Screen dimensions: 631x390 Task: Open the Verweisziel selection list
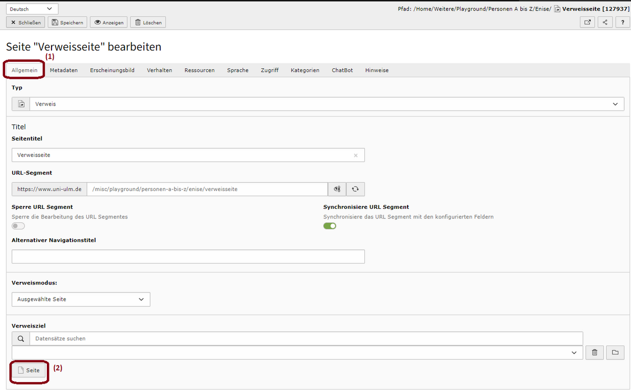tap(297, 352)
